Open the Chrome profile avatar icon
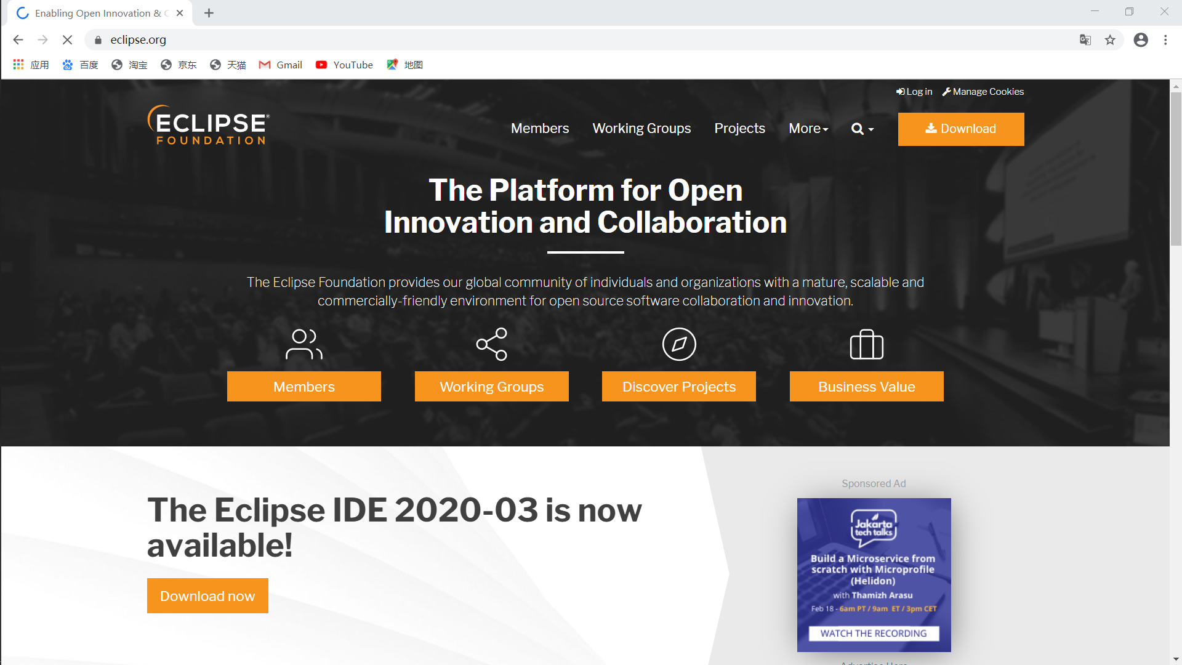Viewport: 1182px width, 665px height. point(1141,40)
